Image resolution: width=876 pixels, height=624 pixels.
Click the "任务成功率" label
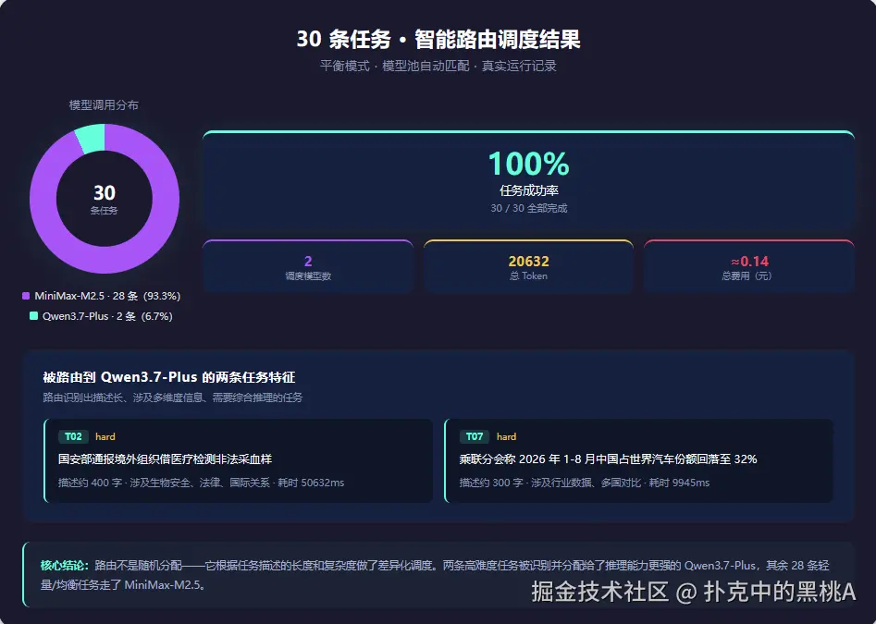tap(529, 190)
